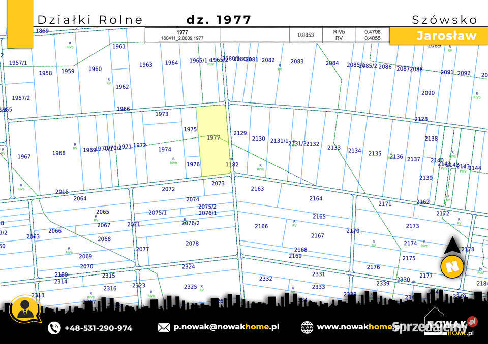Viewport: 488px width, 344px height.
Task: Select parcel 2078 on the map
Action: [x=192, y=244]
